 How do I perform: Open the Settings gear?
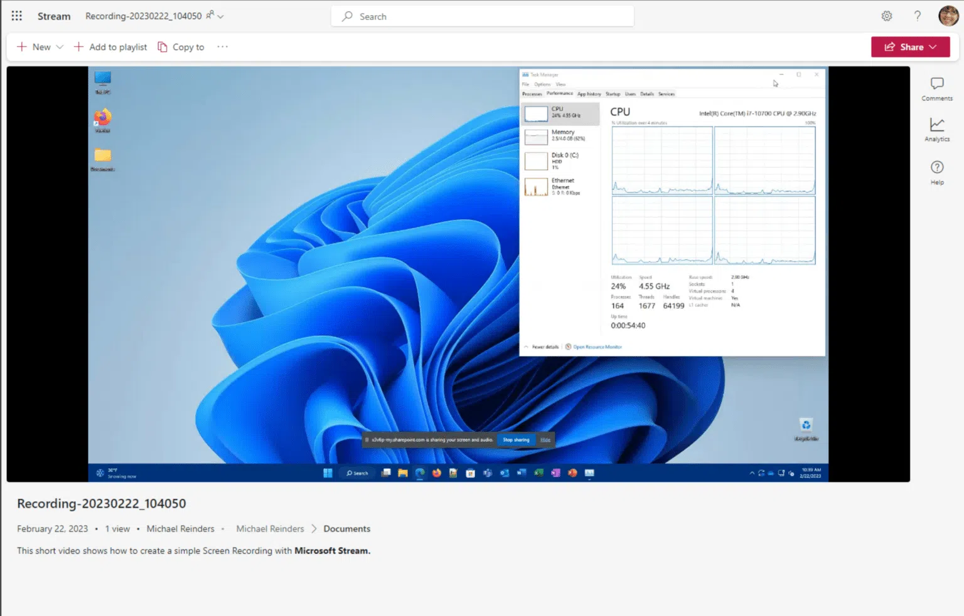(x=886, y=16)
